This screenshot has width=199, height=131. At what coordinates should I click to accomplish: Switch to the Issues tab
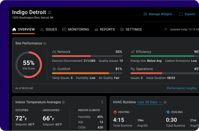(x=48, y=29)
